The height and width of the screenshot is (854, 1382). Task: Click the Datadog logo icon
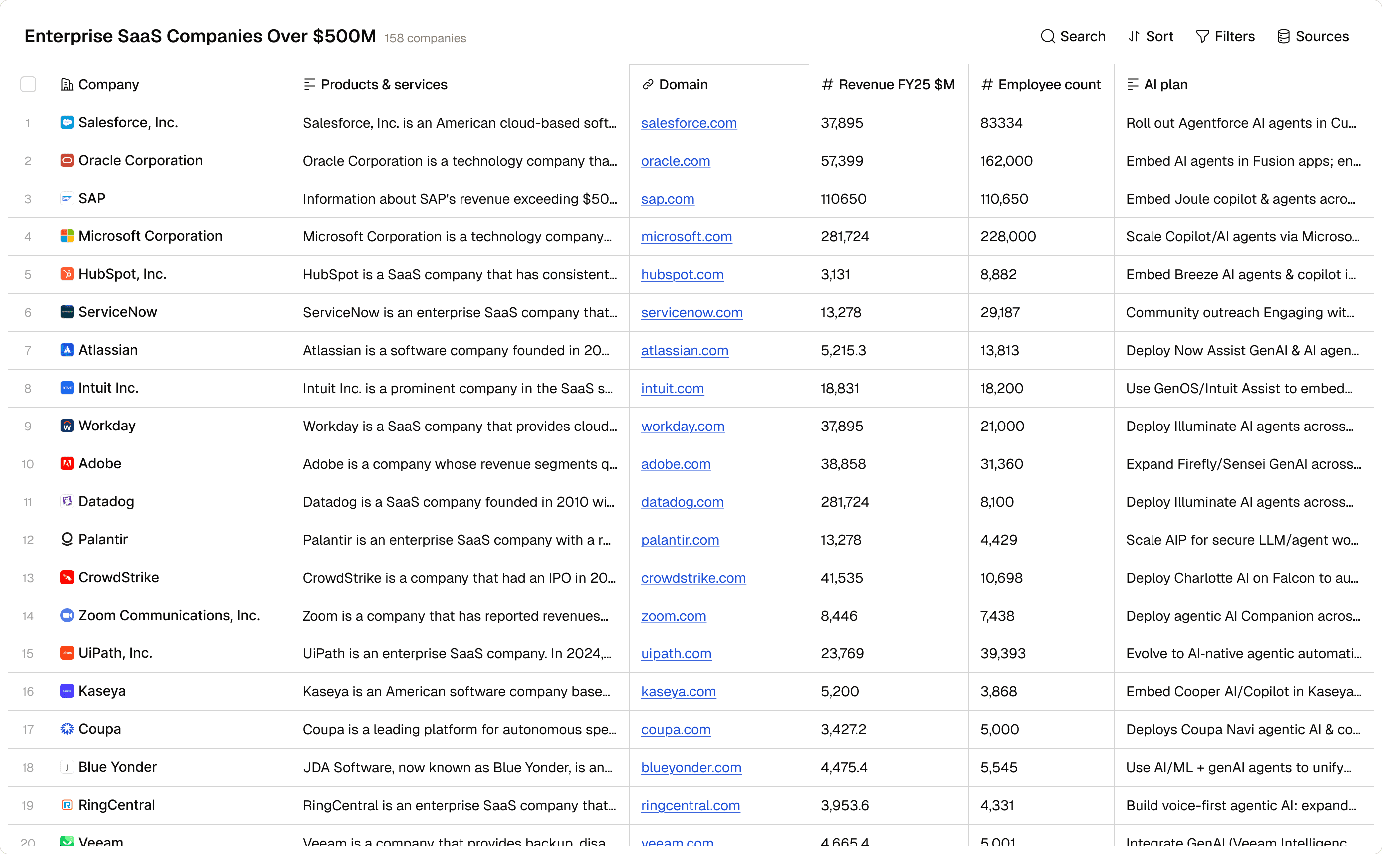(67, 501)
